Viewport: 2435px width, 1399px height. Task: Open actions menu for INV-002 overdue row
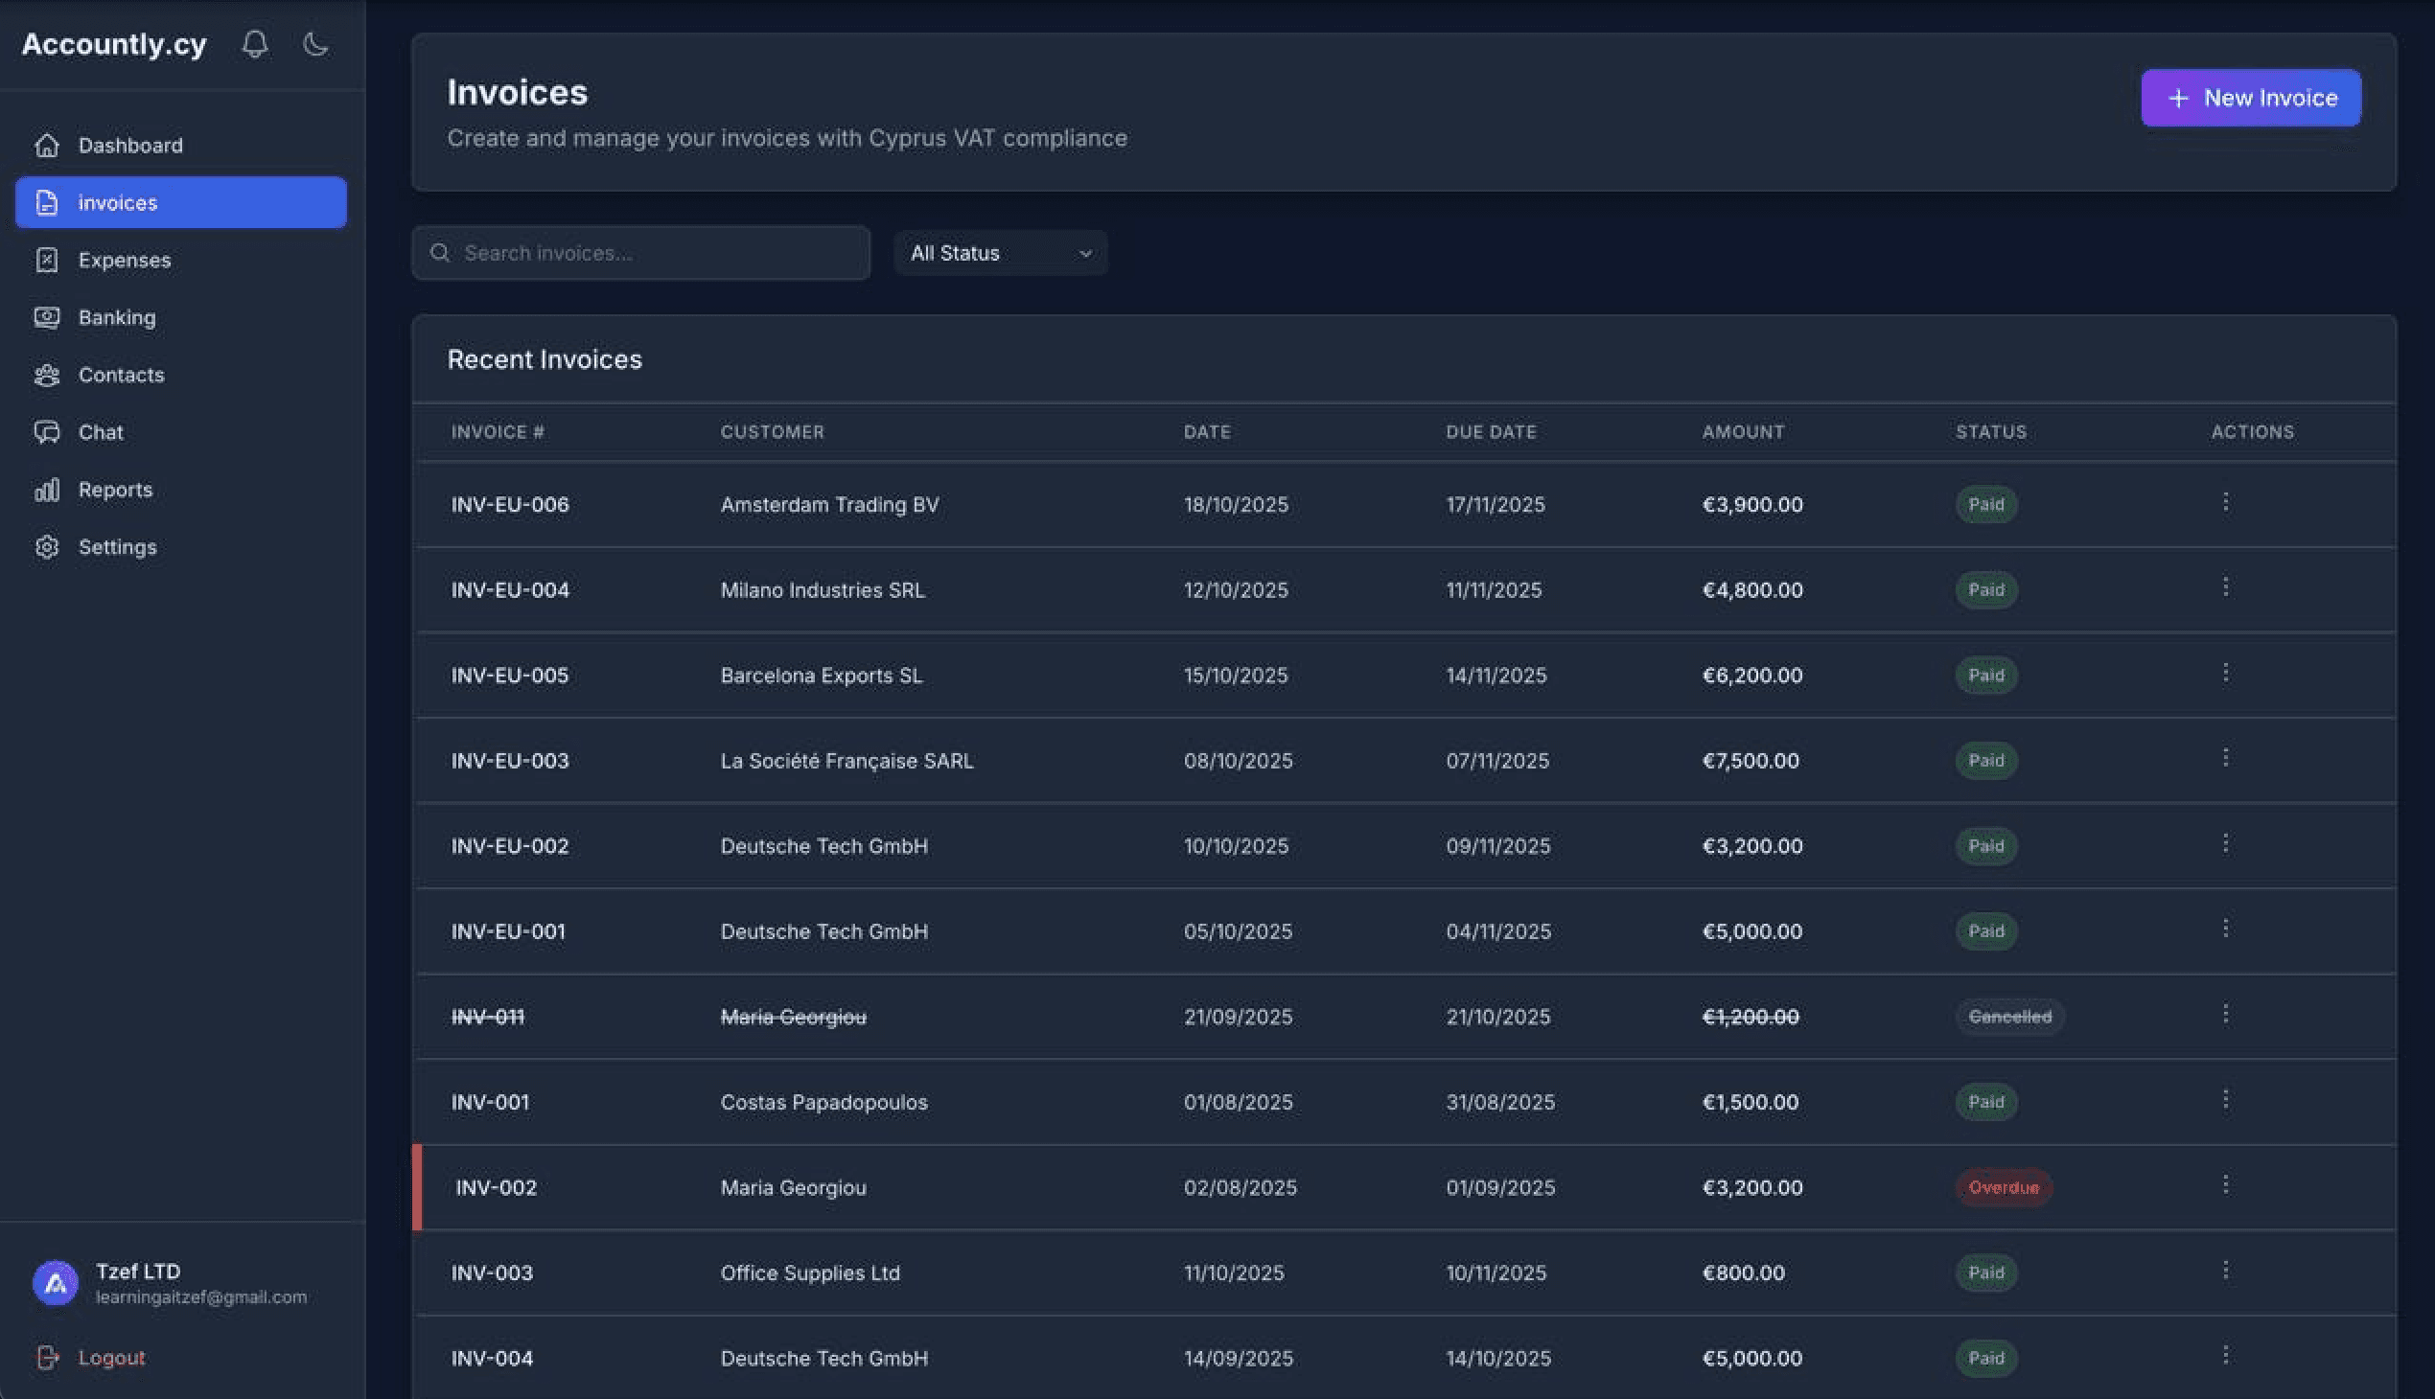2225,1185
